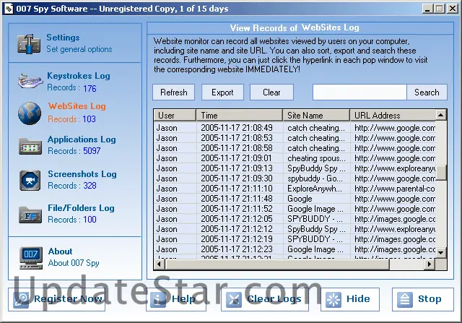The image size is (462, 323).
Task: Select record with time 21:12:19
Action: 295,239
